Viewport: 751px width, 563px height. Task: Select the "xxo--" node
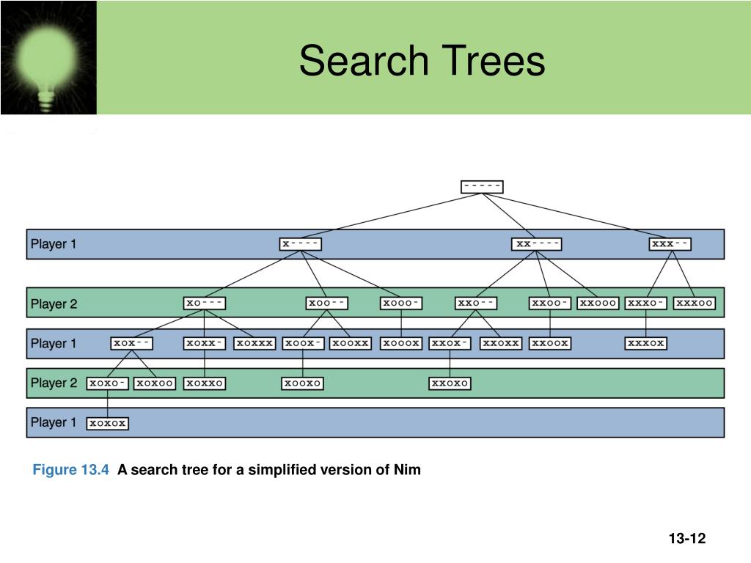click(x=475, y=303)
